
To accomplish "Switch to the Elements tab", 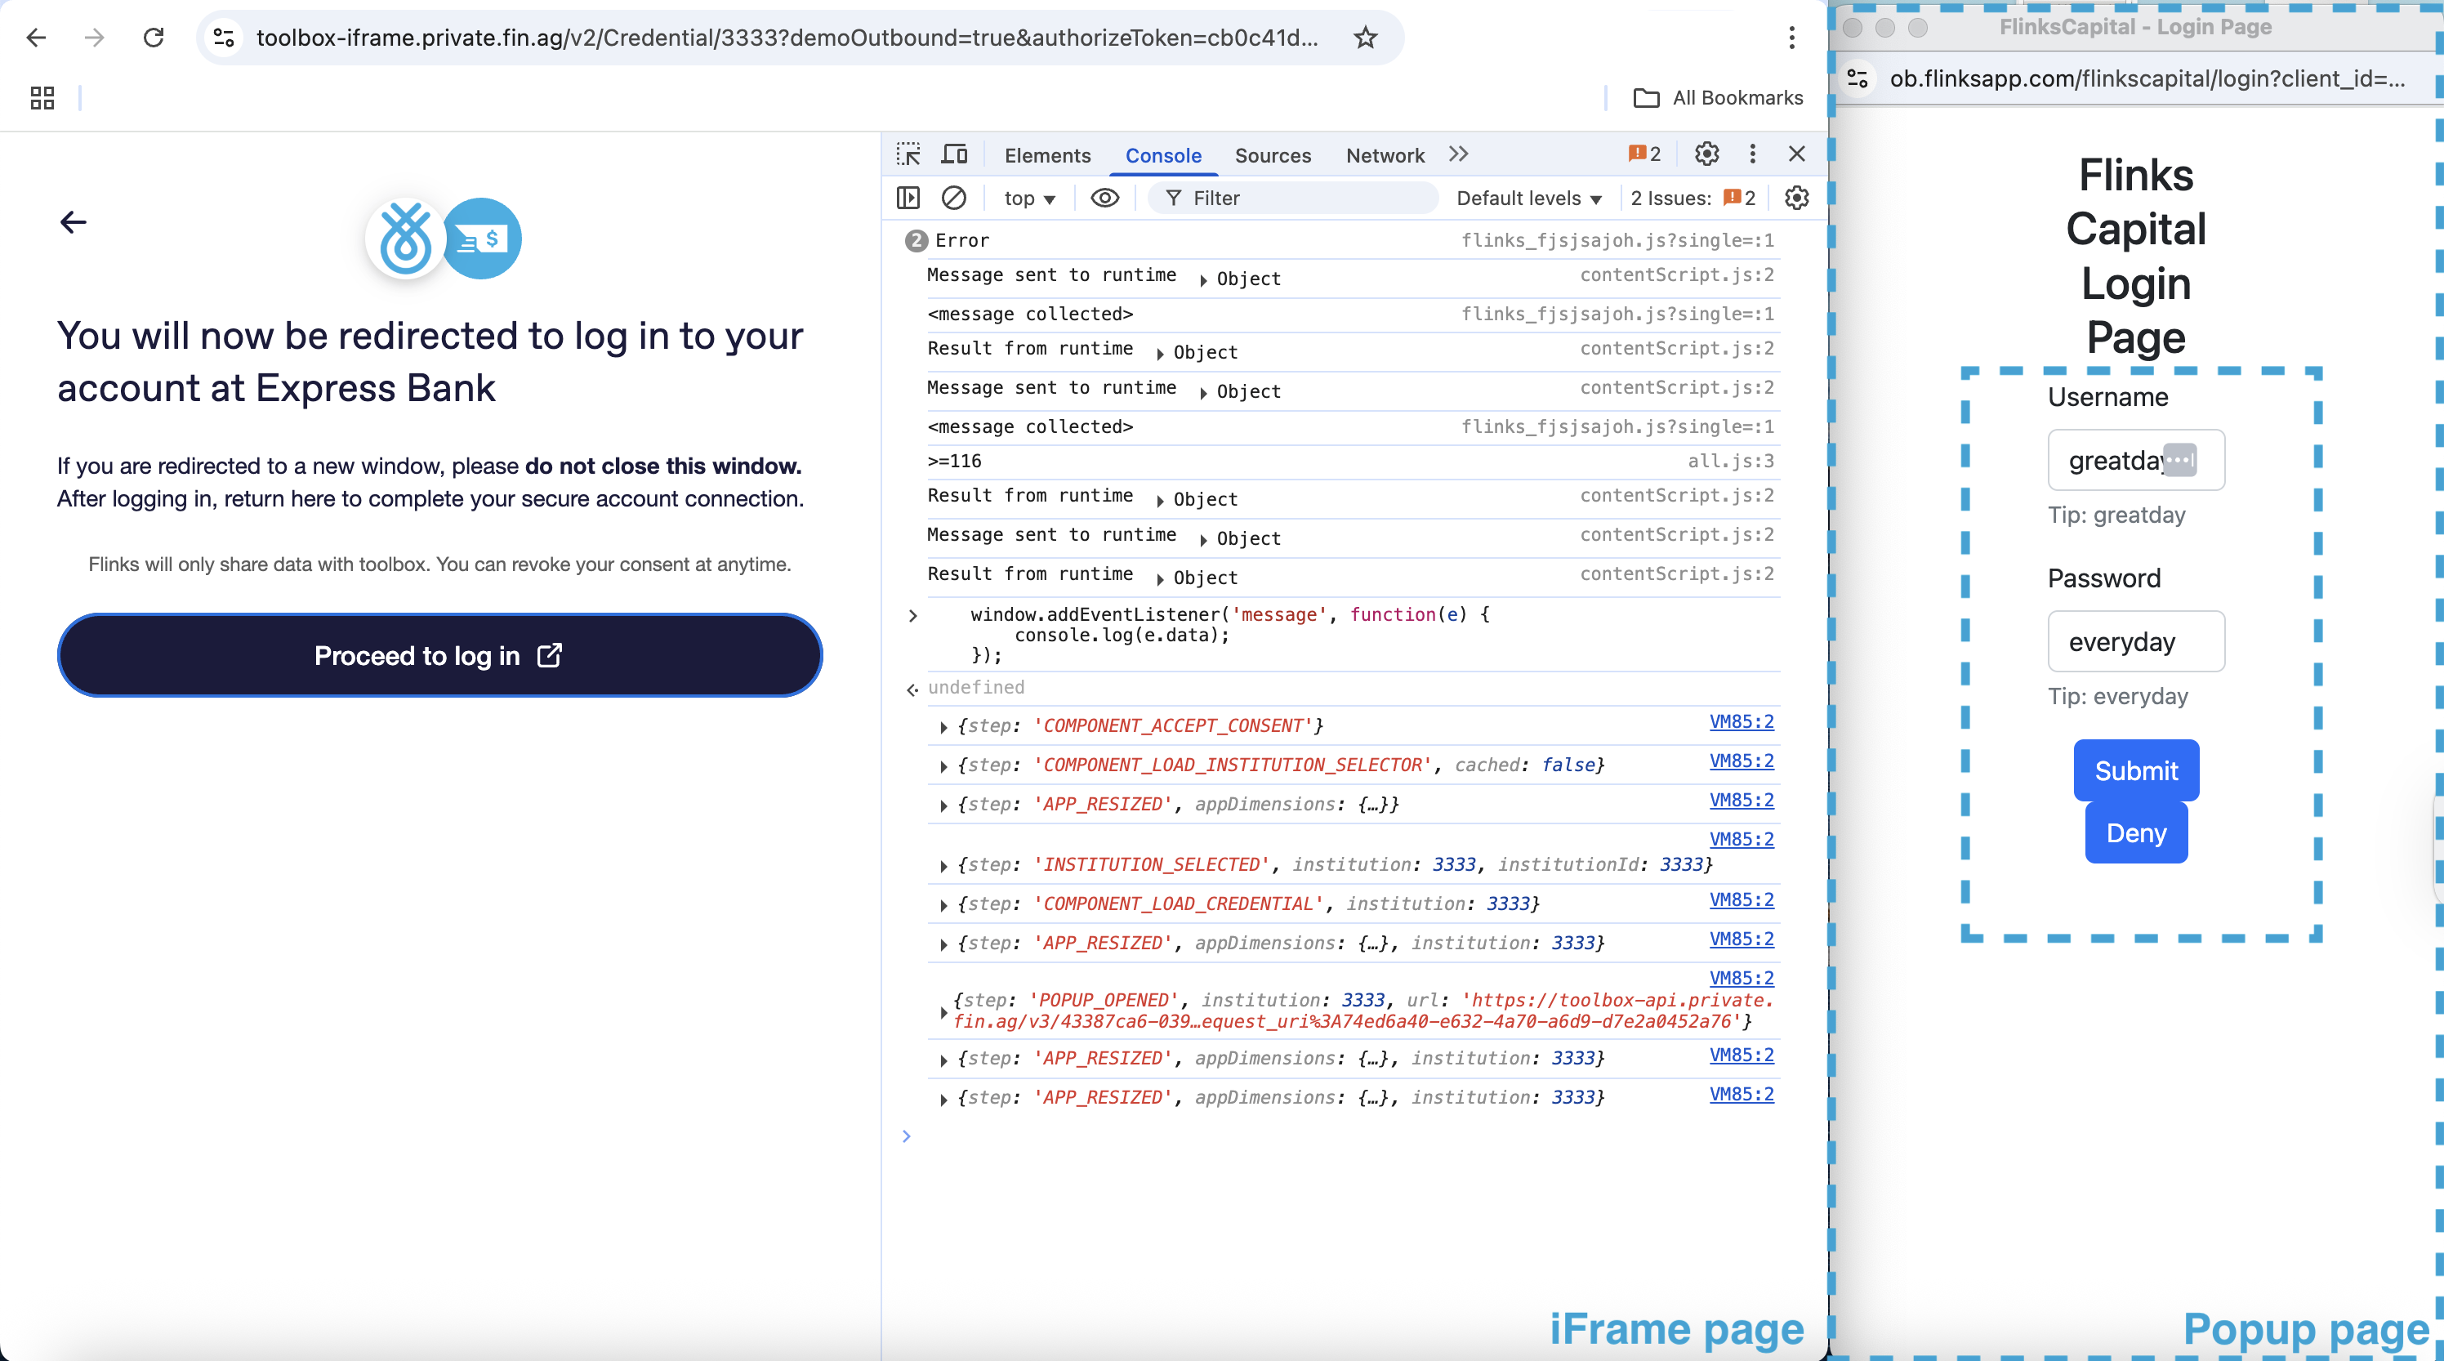I will 1046,156.
